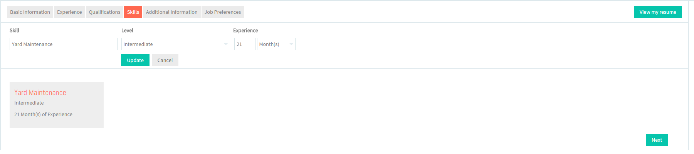Click the Level dropdown arrow
The image size is (694, 154).
(226, 44)
